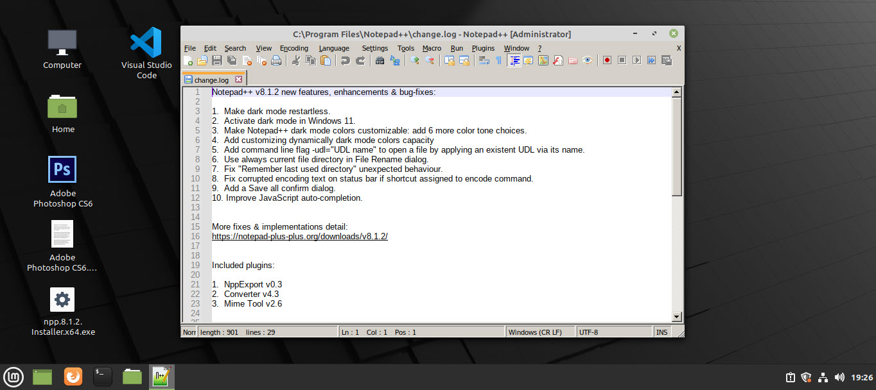The height and width of the screenshot is (390, 876).
Task: Click the Undo arrow in the toolbar
Action: 346,60
